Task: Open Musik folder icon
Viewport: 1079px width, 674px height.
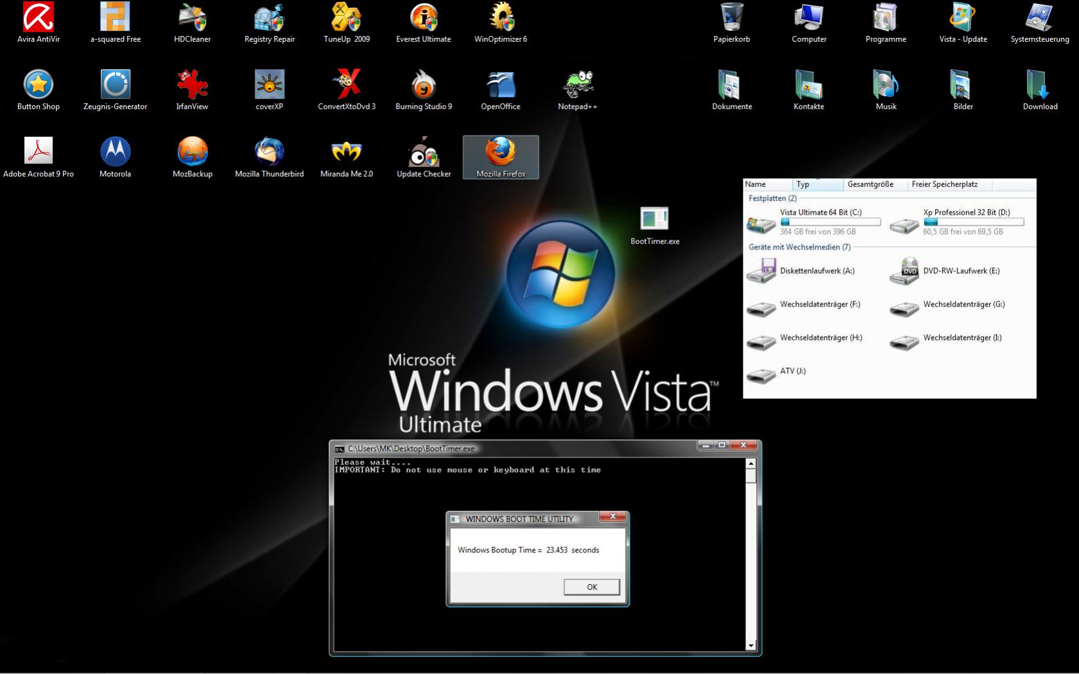Action: 886,90
